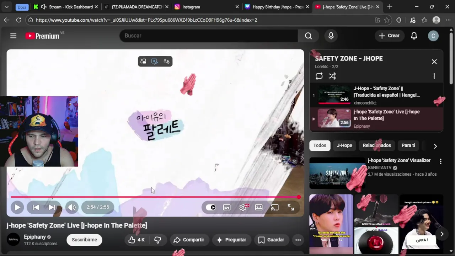Viewport: 455px width, 256px height.
Task: Show more filter chips with right arrow
Action: 435,146
